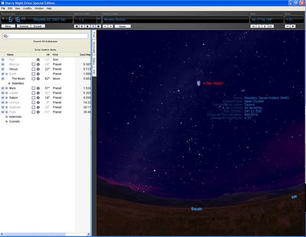Uncheck the Venus visibility checkbox

(3, 69)
